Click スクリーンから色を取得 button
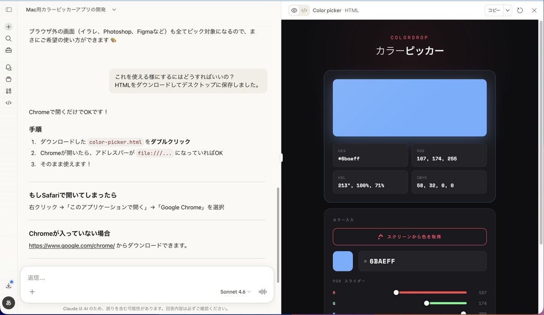The height and width of the screenshot is (315, 544). click(409, 236)
